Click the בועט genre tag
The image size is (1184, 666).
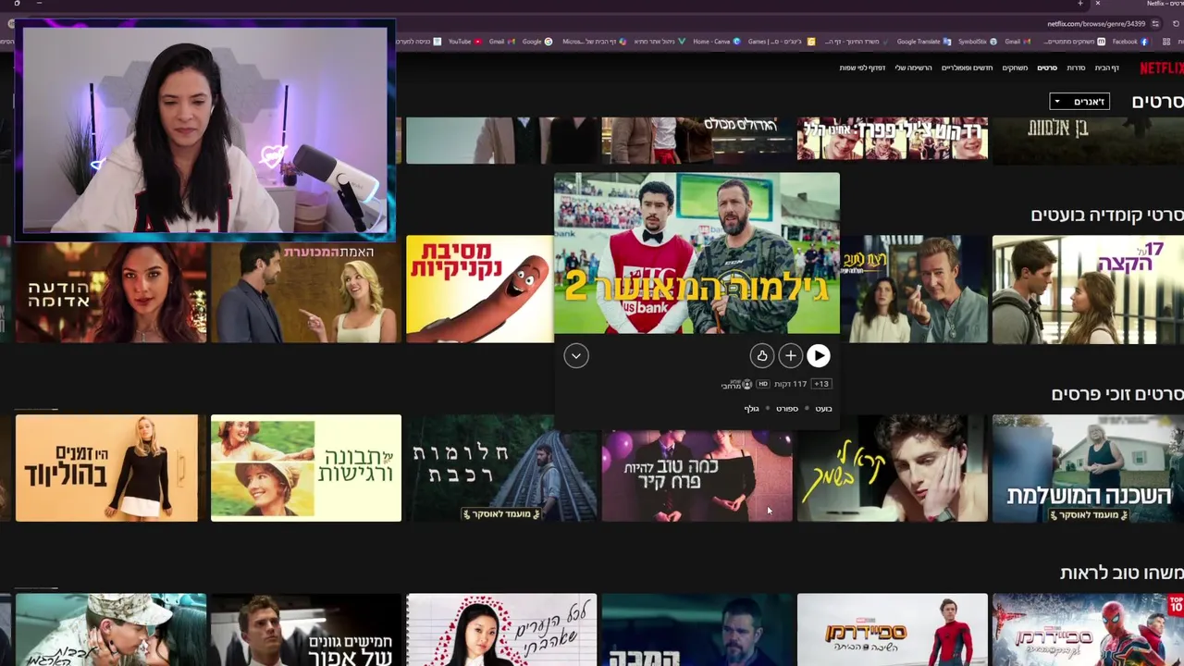pos(823,409)
